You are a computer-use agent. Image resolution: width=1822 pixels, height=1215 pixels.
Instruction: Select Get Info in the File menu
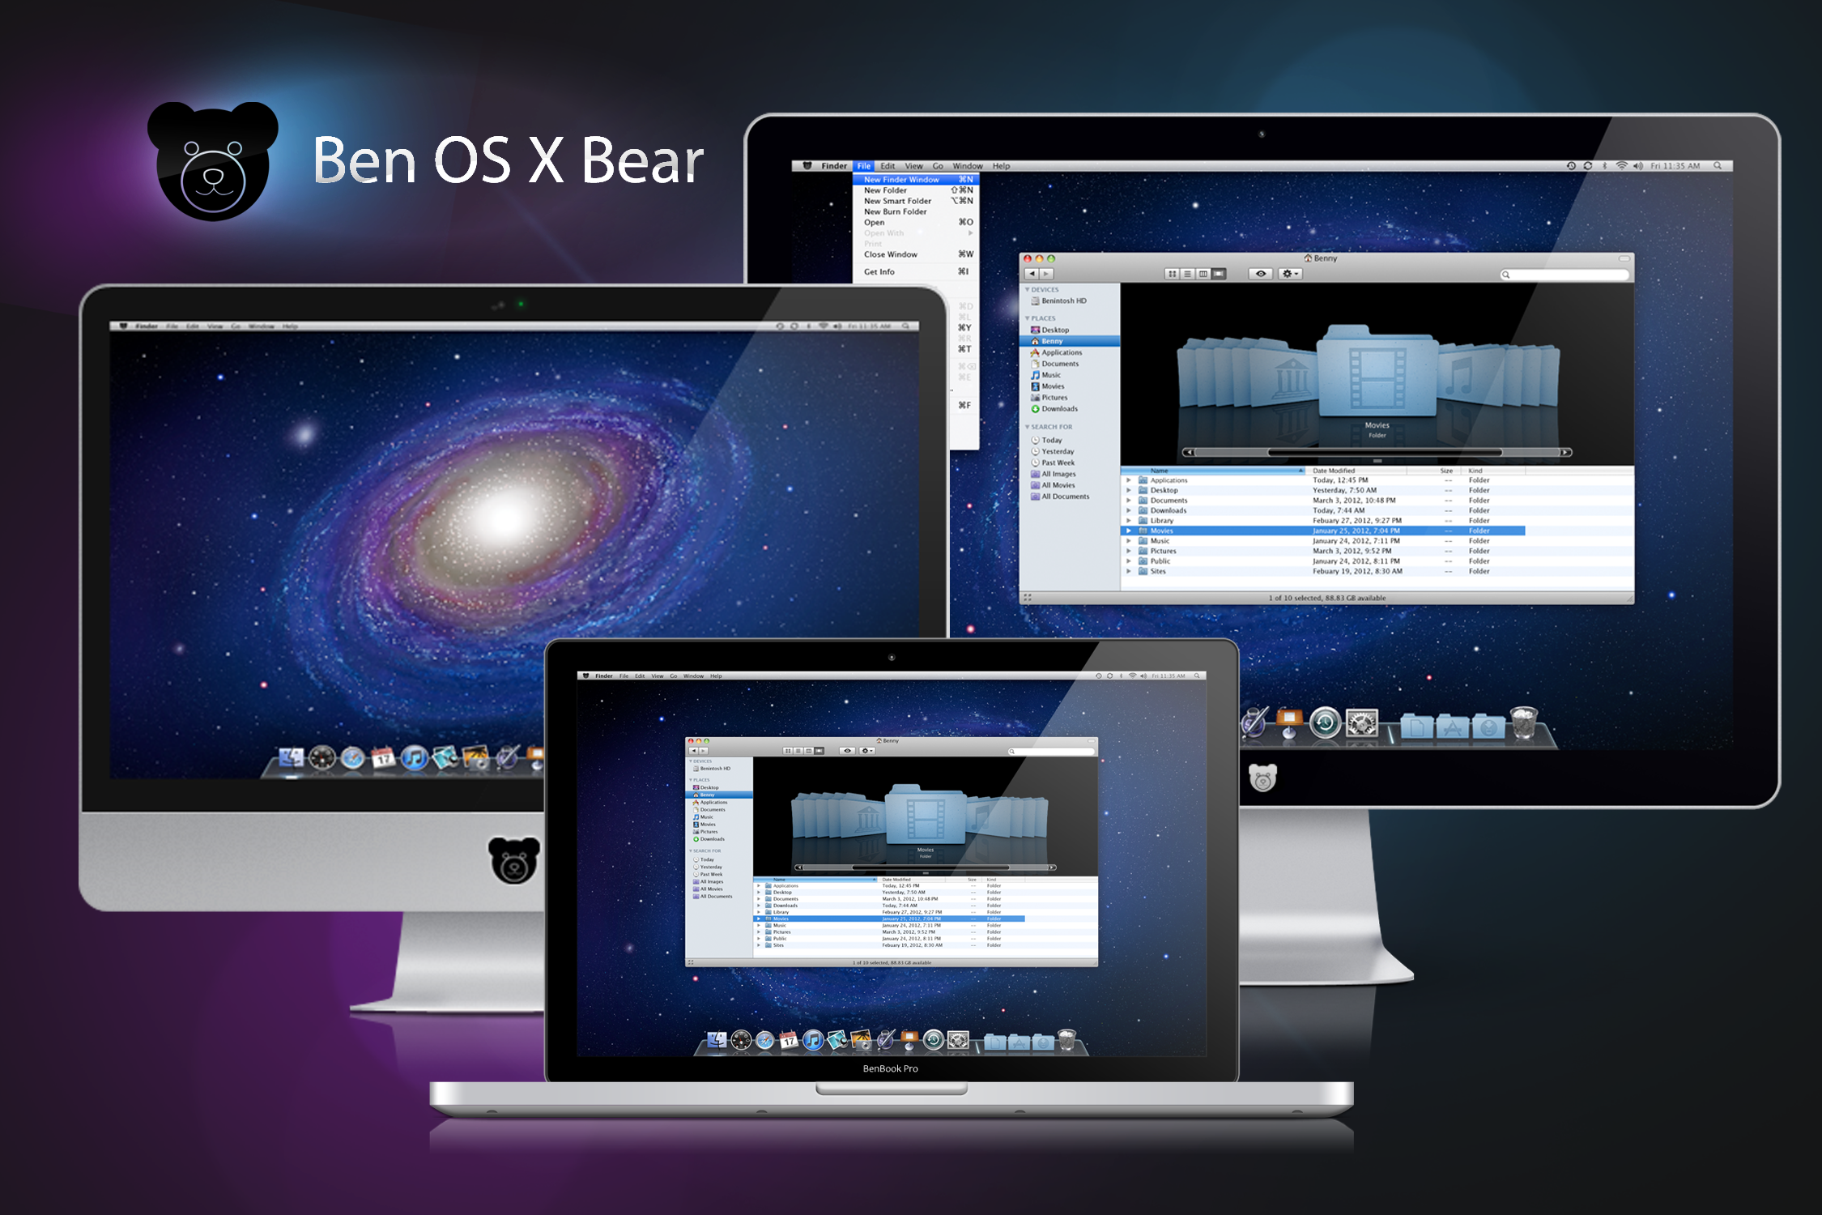[916, 272]
